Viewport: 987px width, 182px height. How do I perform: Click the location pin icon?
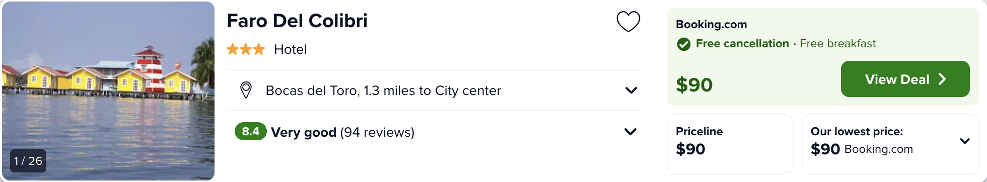(246, 90)
